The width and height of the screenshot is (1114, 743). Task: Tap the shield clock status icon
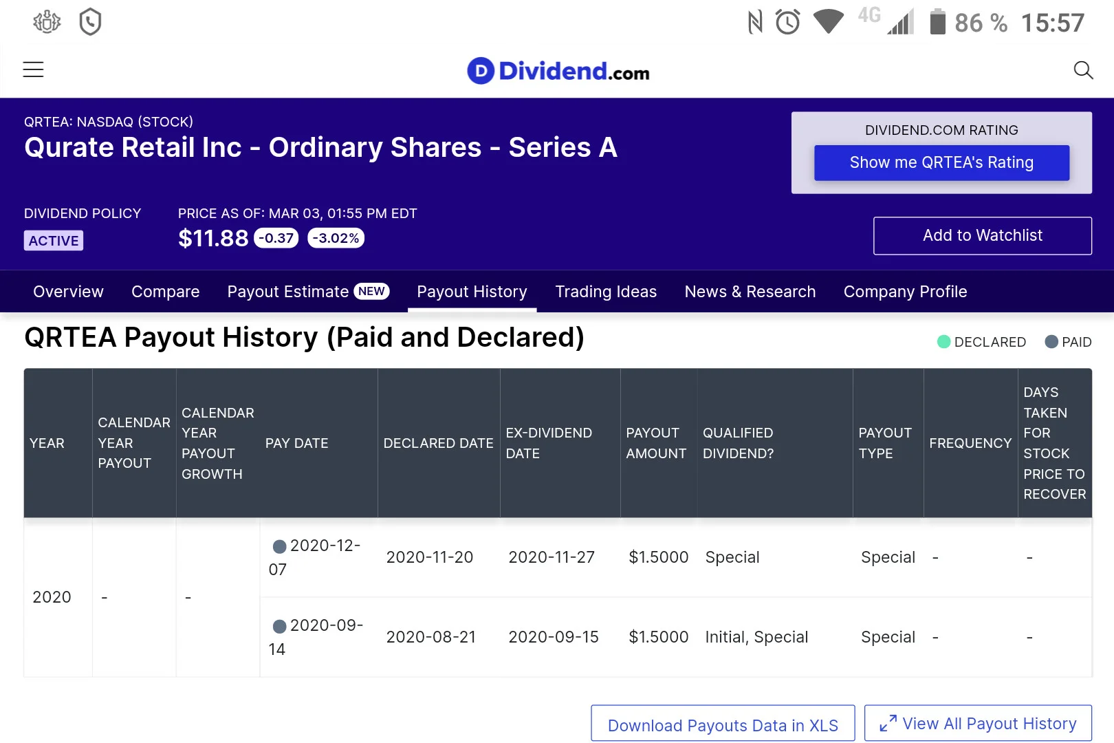(90, 22)
